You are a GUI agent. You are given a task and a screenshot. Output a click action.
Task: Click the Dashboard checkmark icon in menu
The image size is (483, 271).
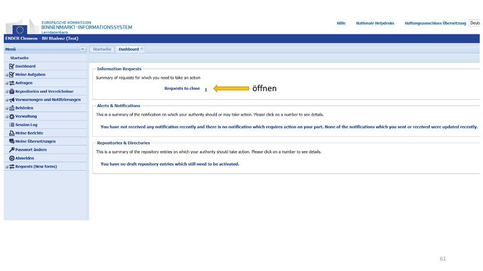[12, 66]
